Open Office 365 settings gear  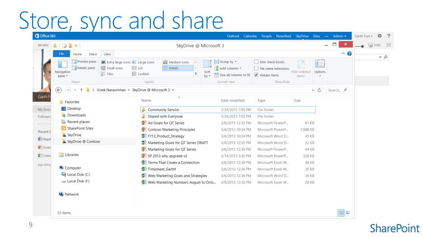[380, 36]
